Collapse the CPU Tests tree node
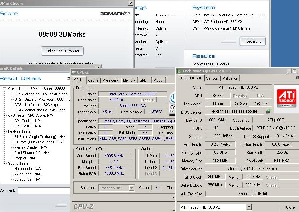The width and height of the screenshot is (299, 212). pos(5,115)
